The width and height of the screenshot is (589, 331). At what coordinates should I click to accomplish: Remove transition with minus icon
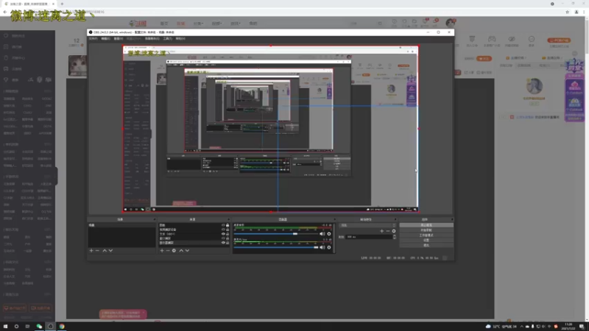[388, 231]
